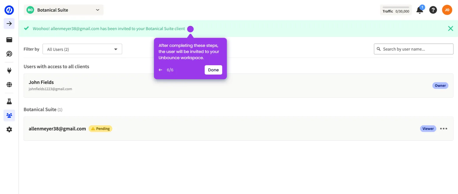Open the experiments flask icon
This screenshot has height=194, width=458.
(9, 101)
